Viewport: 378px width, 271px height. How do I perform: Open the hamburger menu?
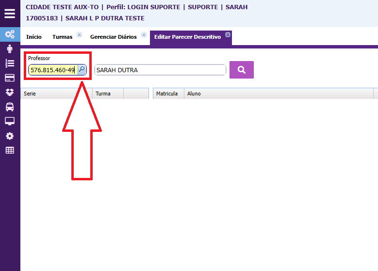click(x=10, y=14)
